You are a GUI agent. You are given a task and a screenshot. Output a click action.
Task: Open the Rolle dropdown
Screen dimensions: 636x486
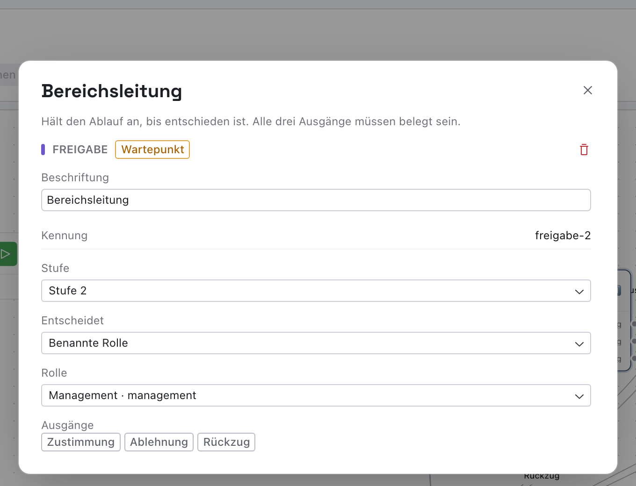tap(316, 395)
